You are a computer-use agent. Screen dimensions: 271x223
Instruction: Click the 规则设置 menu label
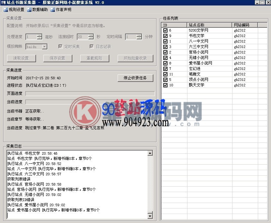pyautogui.click(x=16, y=10)
